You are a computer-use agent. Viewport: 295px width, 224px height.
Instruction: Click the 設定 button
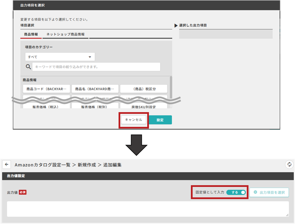tap(160, 120)
